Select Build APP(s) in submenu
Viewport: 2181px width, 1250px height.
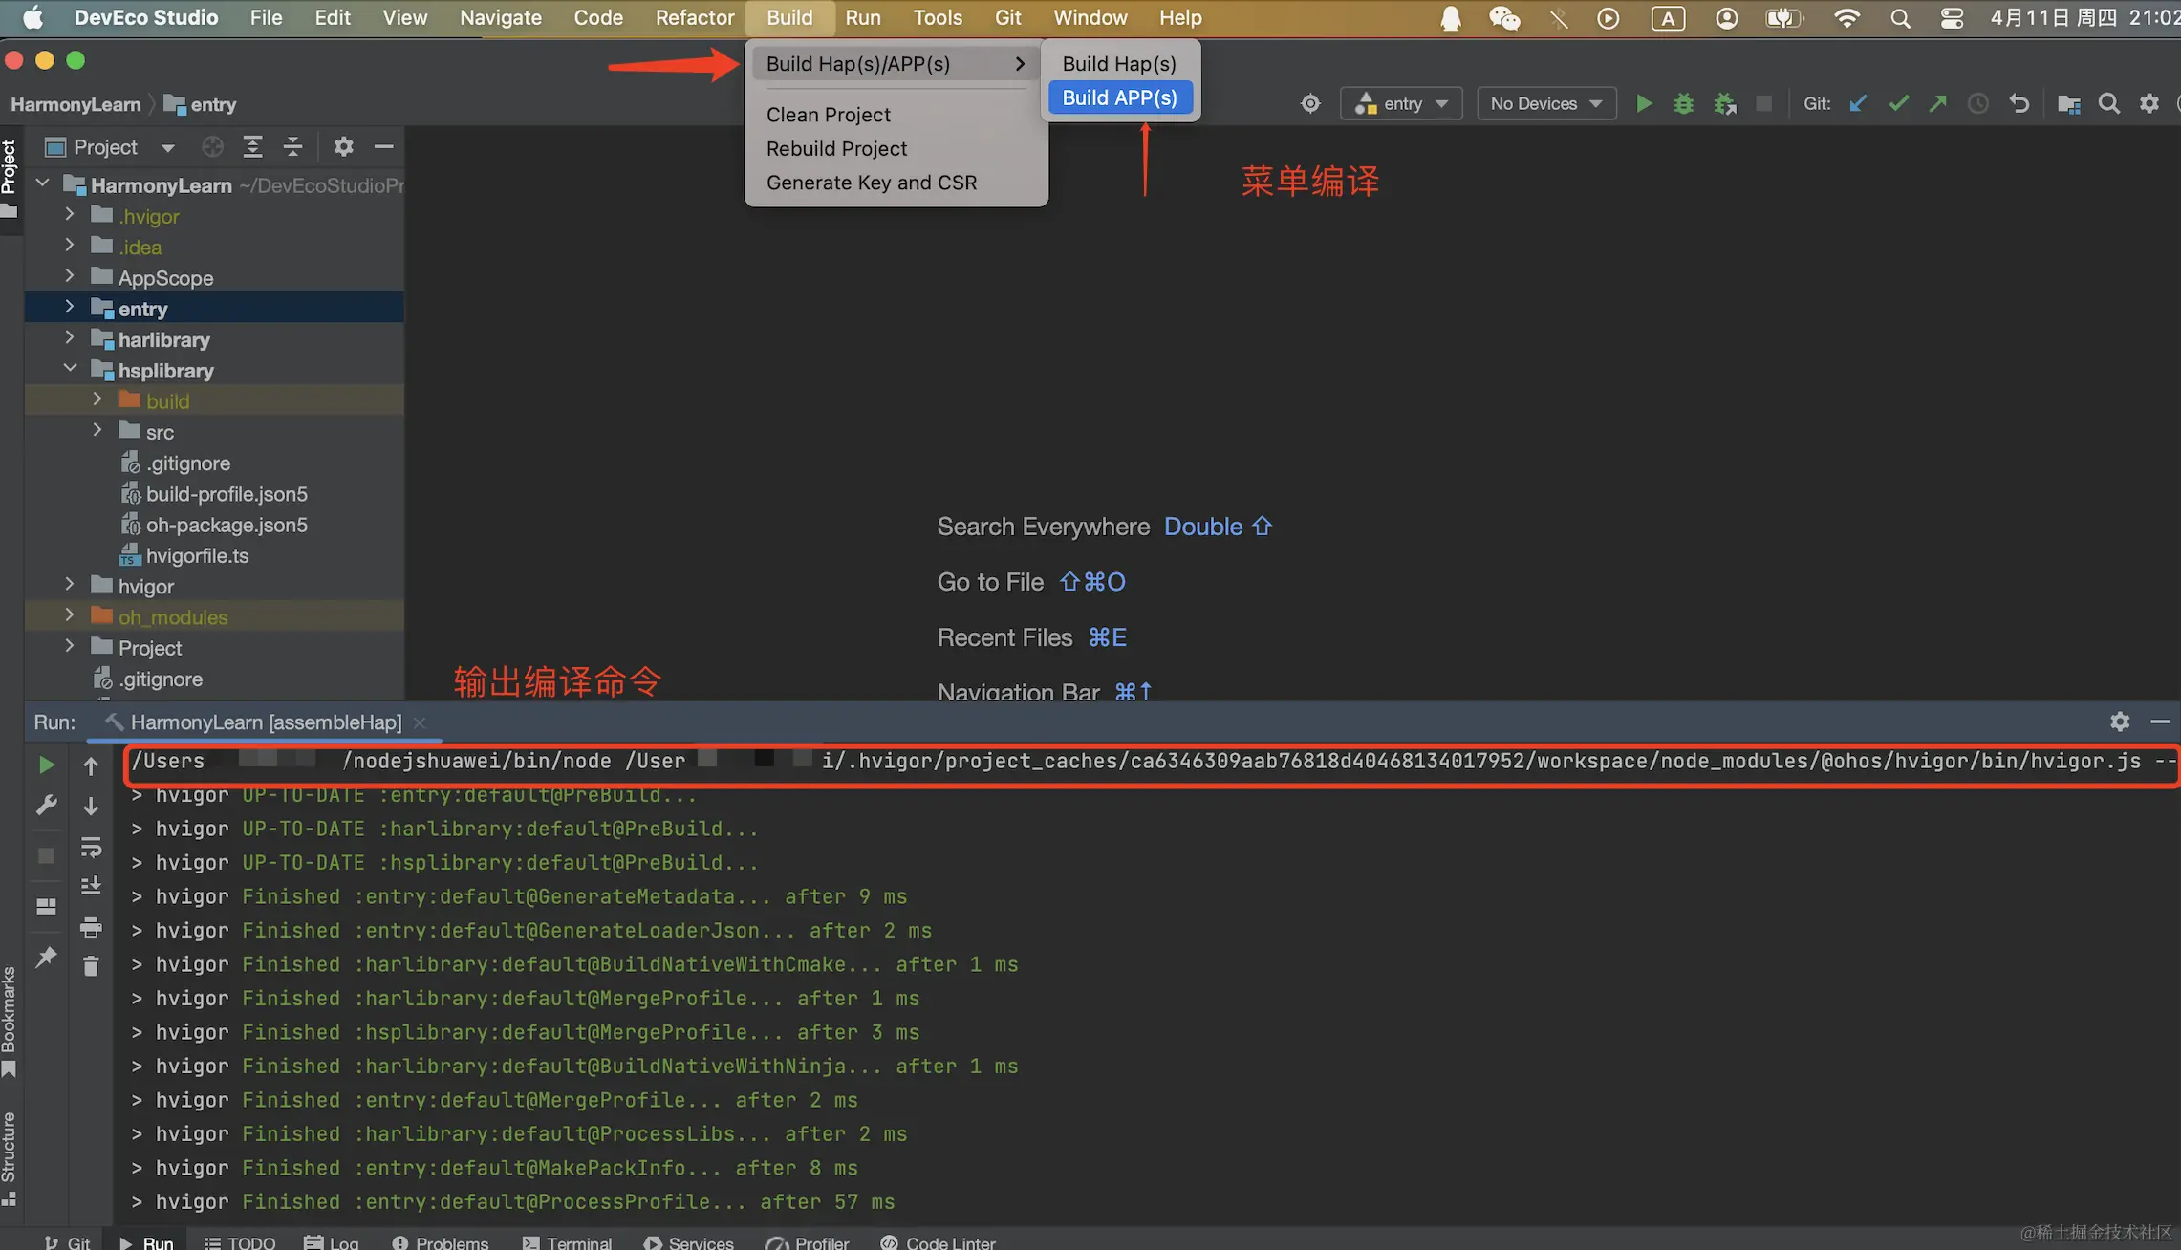coord(1119,97)
